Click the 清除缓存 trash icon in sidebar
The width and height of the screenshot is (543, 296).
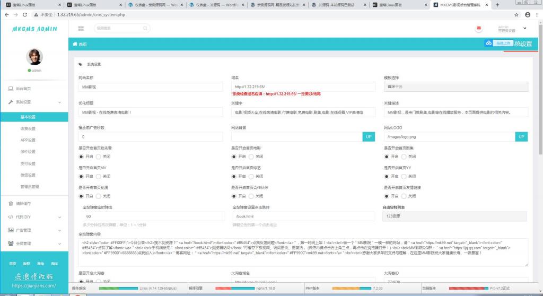pos(11,204)
